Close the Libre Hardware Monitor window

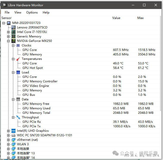(x=156, y=5)
